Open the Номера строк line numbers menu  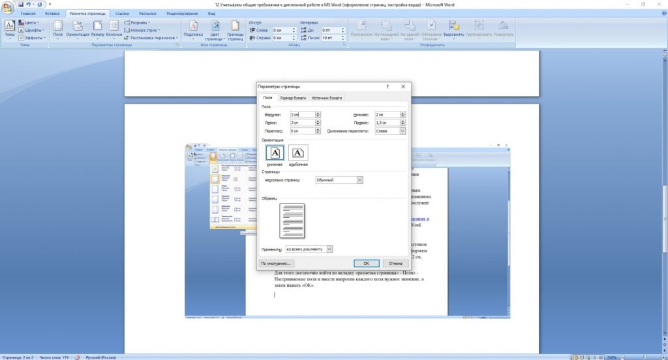(142, 30)
